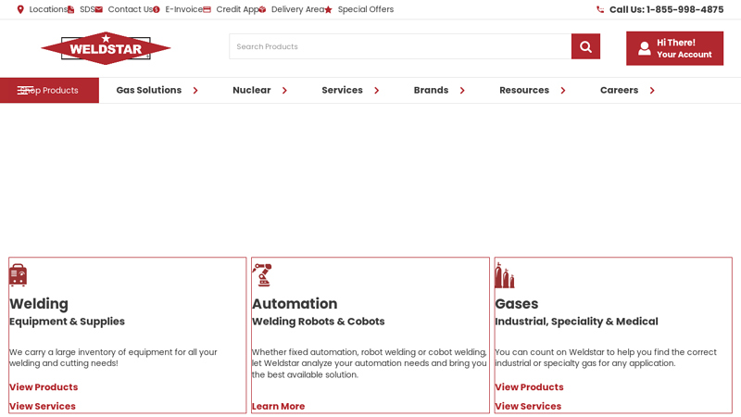Open Hi There Your Account button
This screenshot has width=741, height=417.
click(675, 48)
